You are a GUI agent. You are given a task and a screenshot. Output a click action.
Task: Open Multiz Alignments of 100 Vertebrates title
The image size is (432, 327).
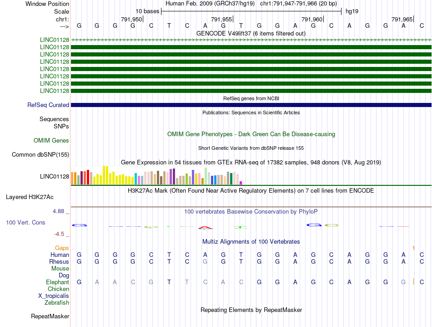tap(251, 241)
